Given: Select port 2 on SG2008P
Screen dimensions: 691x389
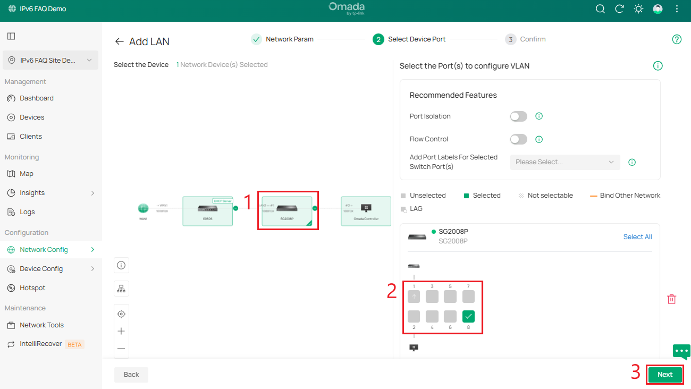Looking at the screenshot, I should [x=414, y=317].
